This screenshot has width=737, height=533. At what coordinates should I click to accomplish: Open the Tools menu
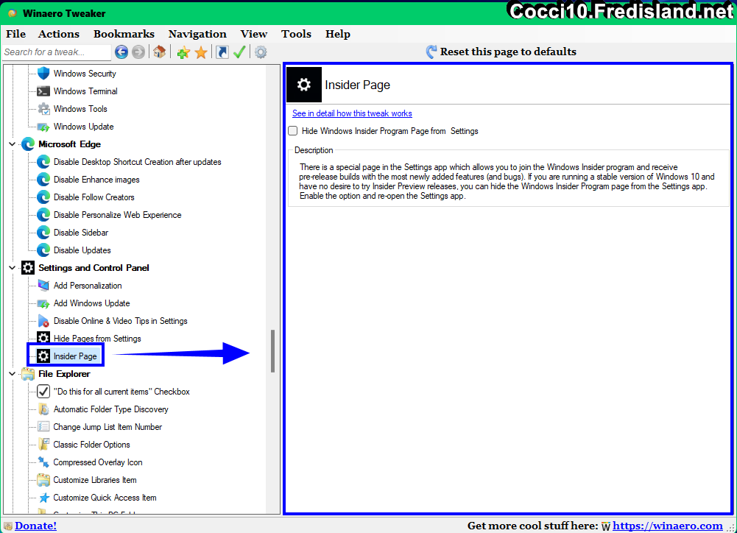296,34
